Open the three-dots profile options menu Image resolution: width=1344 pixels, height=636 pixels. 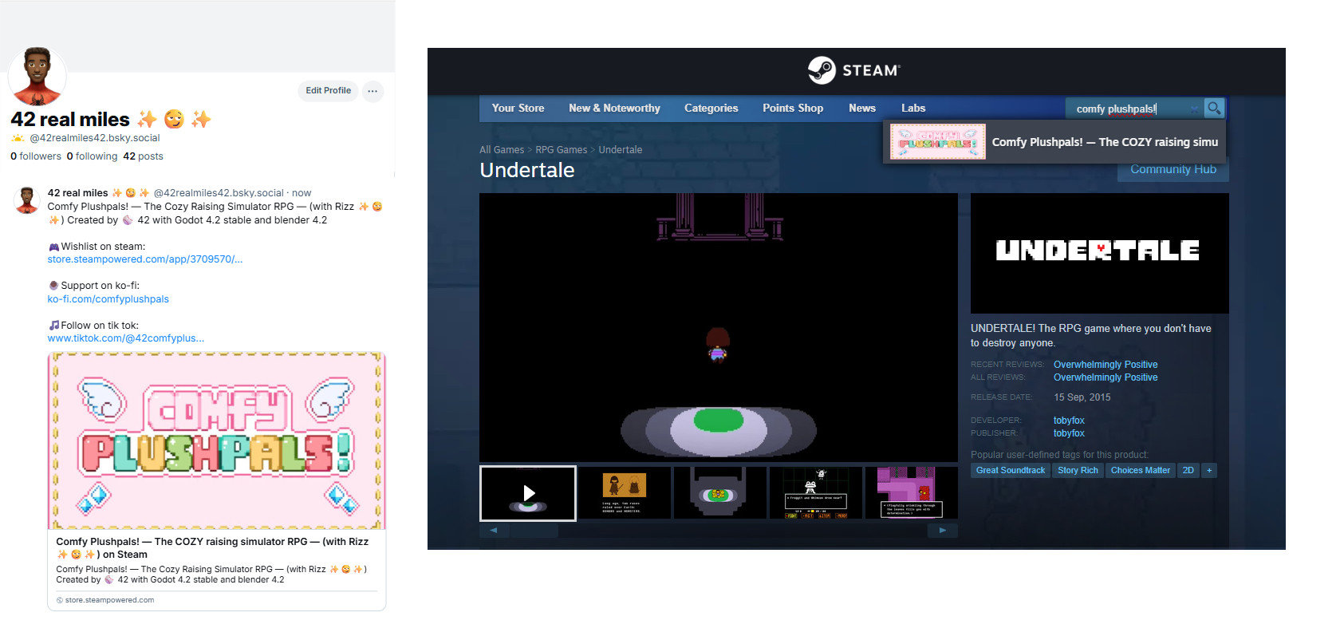(x=372, y=91)
